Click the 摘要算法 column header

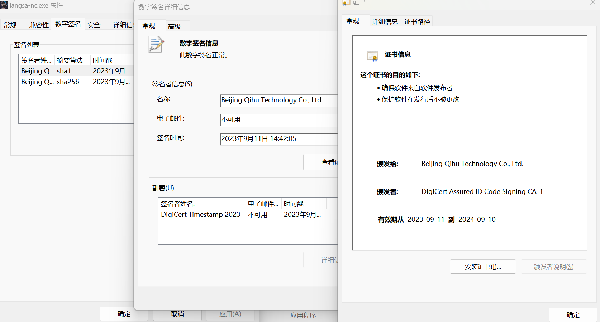pyautogui.click(x=73, y=60)
